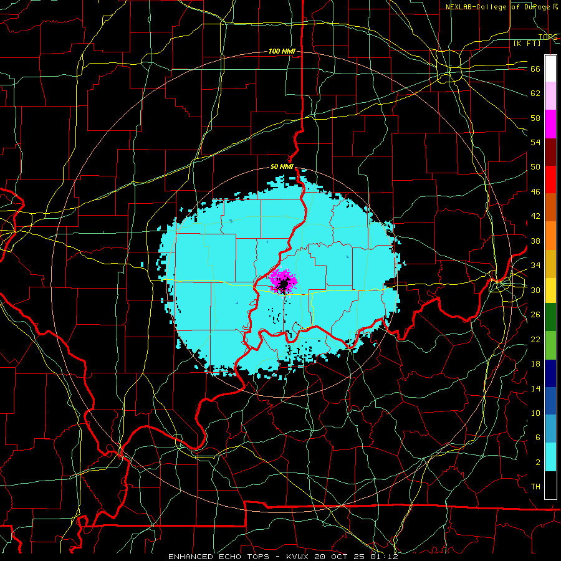Click the legend value '66'
Image resolution: width=561 pixels, height=561 pixels.
point(535,69)
